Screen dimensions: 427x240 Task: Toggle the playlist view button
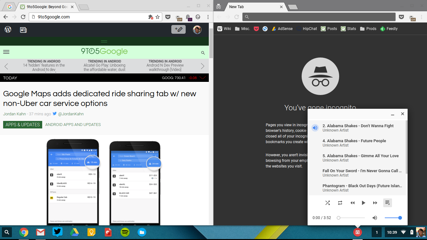coord(387,203)
